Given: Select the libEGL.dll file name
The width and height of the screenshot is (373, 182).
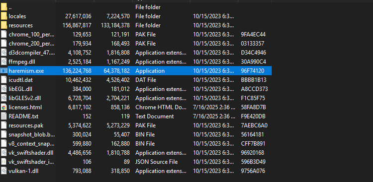Looking at the screenshot, I should pyautogui.click(x=20, y=89).
